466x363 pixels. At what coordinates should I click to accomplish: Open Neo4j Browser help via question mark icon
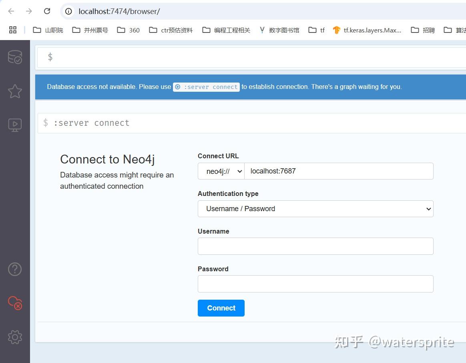coord(15,269)
